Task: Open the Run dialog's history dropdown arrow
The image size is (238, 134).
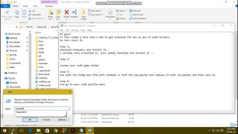Action: [68, 108]
